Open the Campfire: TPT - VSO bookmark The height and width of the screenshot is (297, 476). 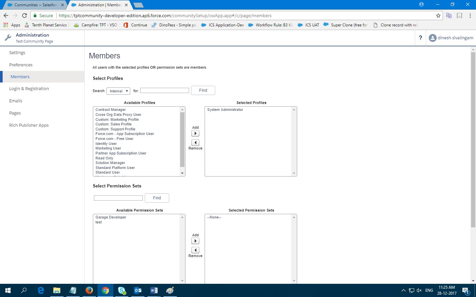96,25
